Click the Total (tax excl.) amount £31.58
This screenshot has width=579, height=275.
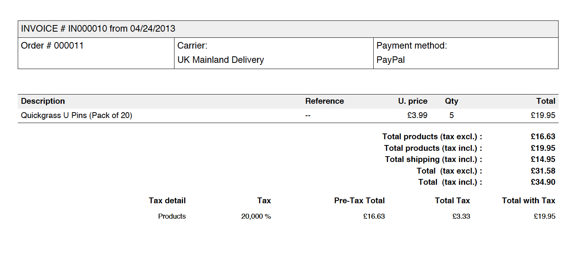543,171
